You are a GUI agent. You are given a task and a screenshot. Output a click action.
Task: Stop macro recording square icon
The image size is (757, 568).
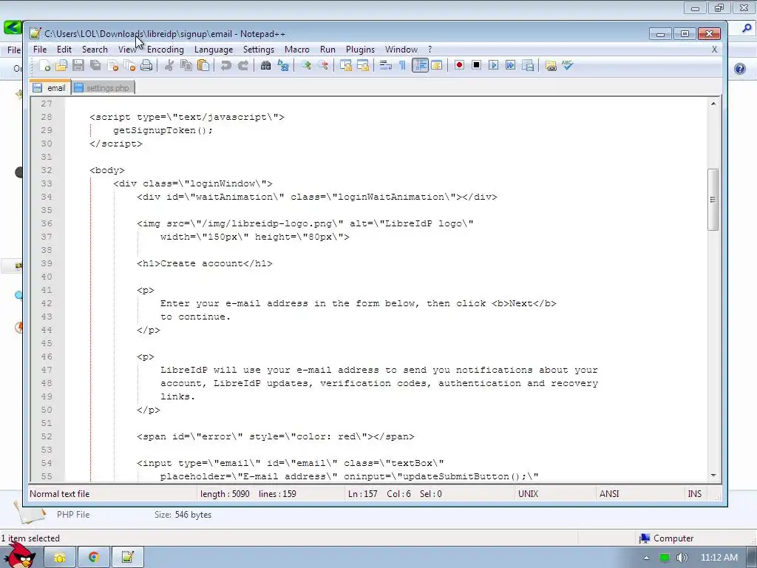click(x=477, y=65)
